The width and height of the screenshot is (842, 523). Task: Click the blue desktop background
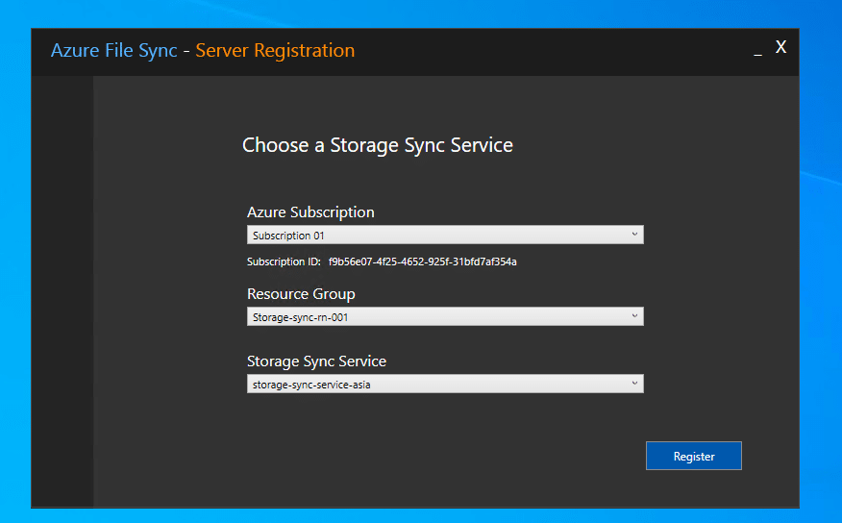[x=822, y=288]
